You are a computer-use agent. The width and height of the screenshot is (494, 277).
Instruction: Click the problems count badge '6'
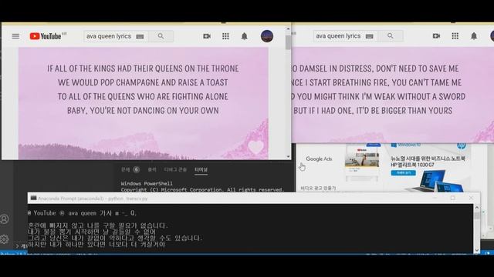[136, 169]
